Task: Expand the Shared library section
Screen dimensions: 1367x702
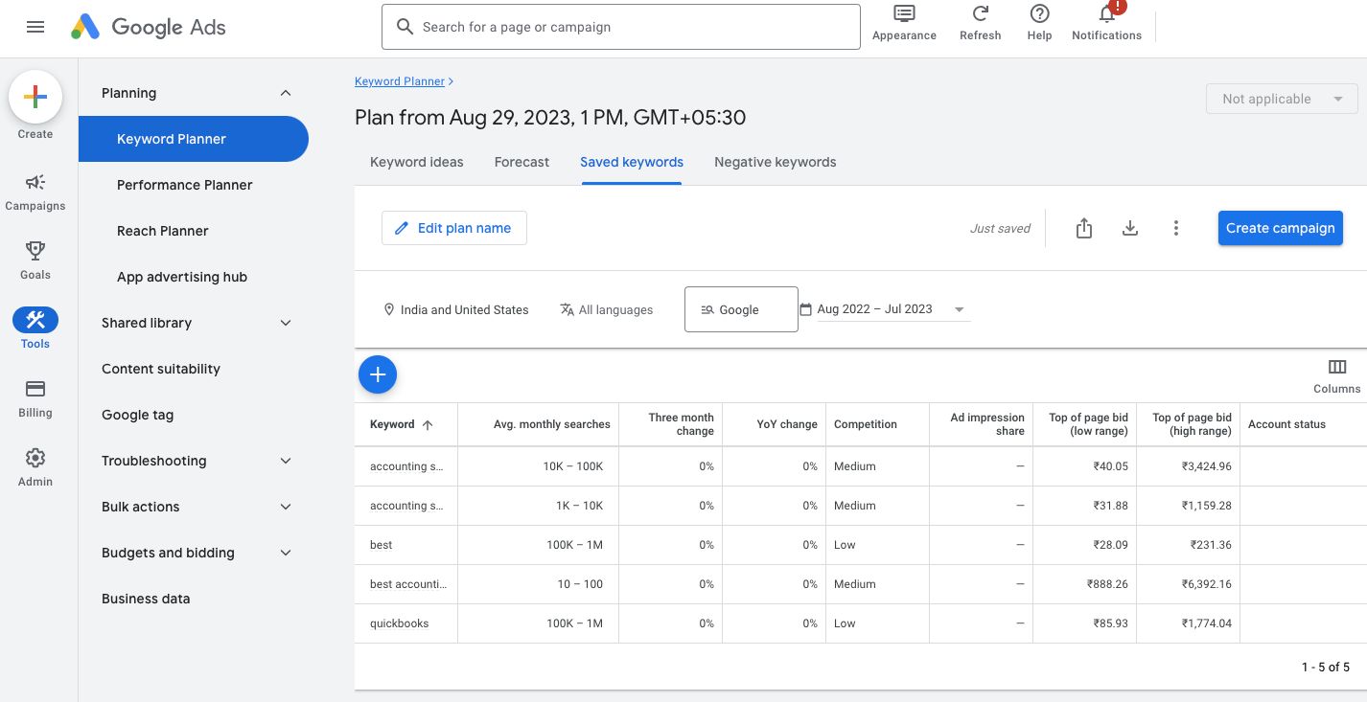Action: coord(285,323)
